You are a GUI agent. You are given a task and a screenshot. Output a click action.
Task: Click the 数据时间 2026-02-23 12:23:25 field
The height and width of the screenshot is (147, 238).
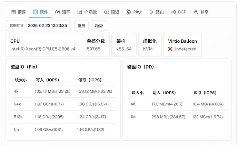point(38,25)
